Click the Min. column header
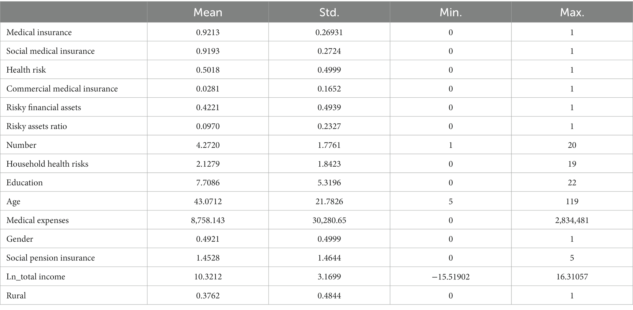633x310 pixels. pyautogui.click(x=451, y=12)
